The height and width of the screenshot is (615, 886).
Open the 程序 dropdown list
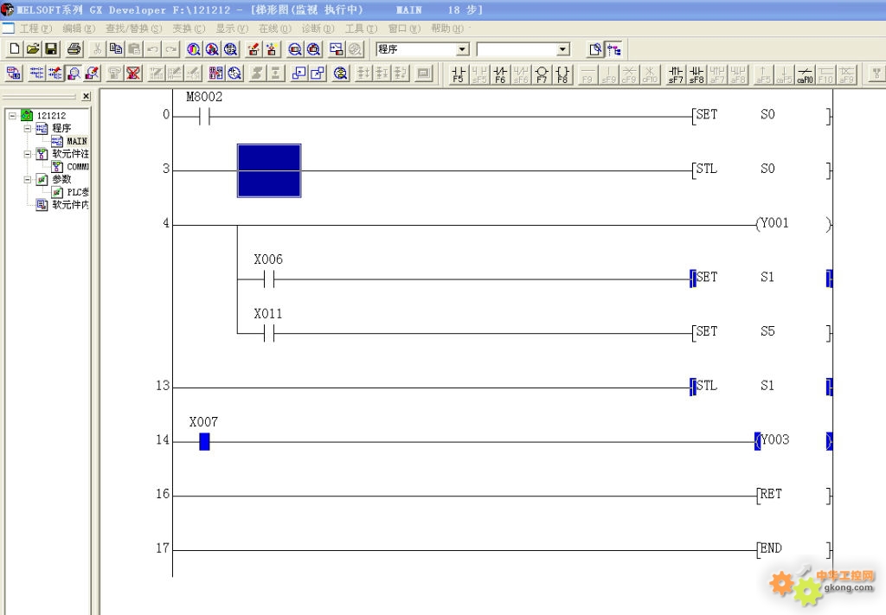463,49
